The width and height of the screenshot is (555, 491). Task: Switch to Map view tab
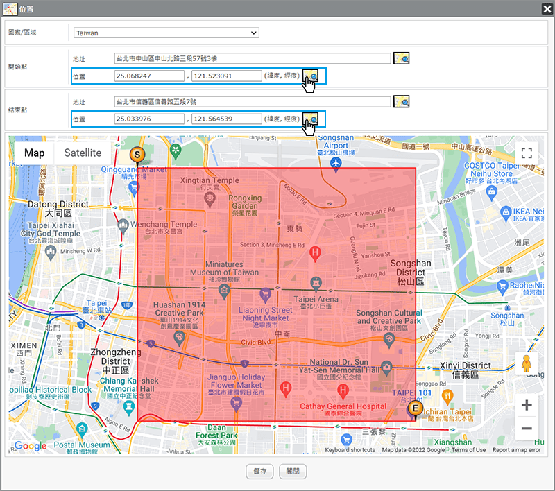click(34, 153)
